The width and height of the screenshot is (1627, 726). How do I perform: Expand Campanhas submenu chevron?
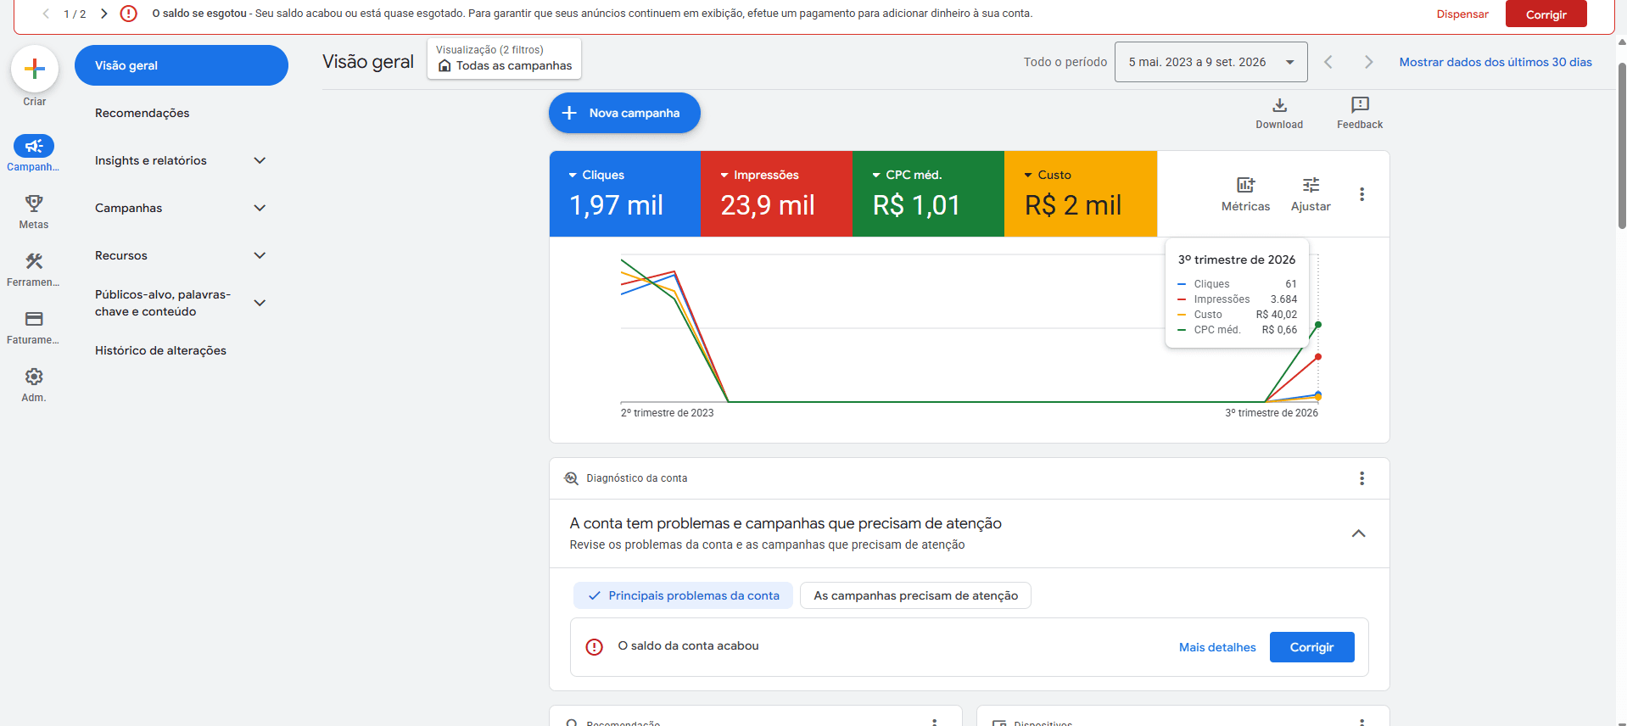pyautogui.click(x=260, y=208)
